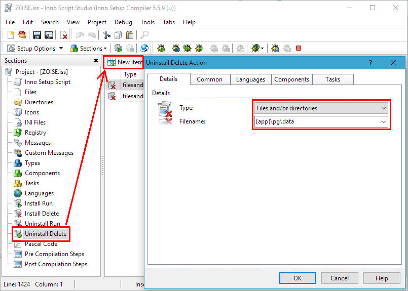This screenshot has height=291, width=408.
Task: Switch to the Components tab
Action: pyautogui.click(x=291, y=79)
